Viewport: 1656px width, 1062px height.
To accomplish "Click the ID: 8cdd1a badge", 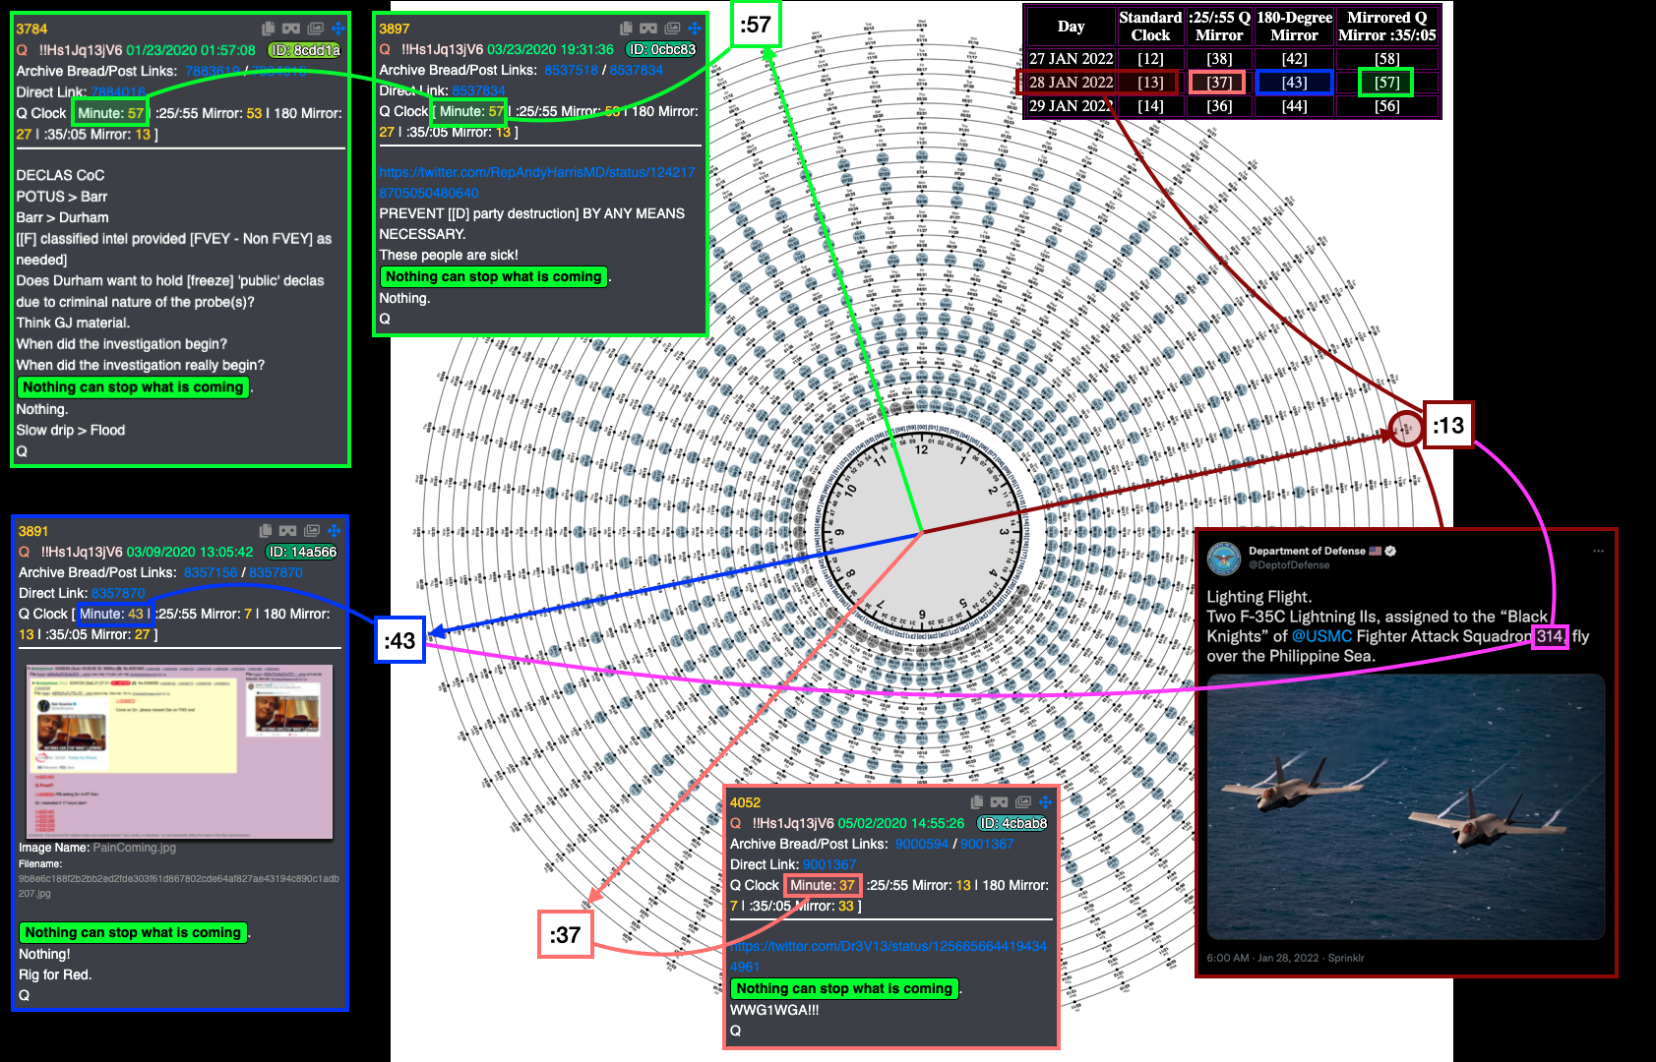I will coord(305,50).
